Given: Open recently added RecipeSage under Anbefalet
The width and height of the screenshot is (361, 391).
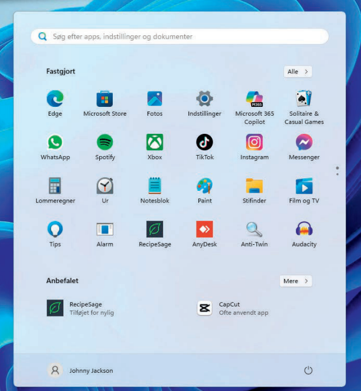Looking at the screenshot, I should [82, 308].
